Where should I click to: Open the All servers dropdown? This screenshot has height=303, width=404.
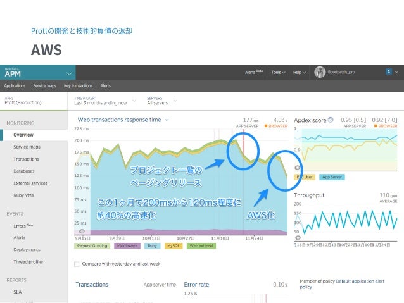point(162,101)
